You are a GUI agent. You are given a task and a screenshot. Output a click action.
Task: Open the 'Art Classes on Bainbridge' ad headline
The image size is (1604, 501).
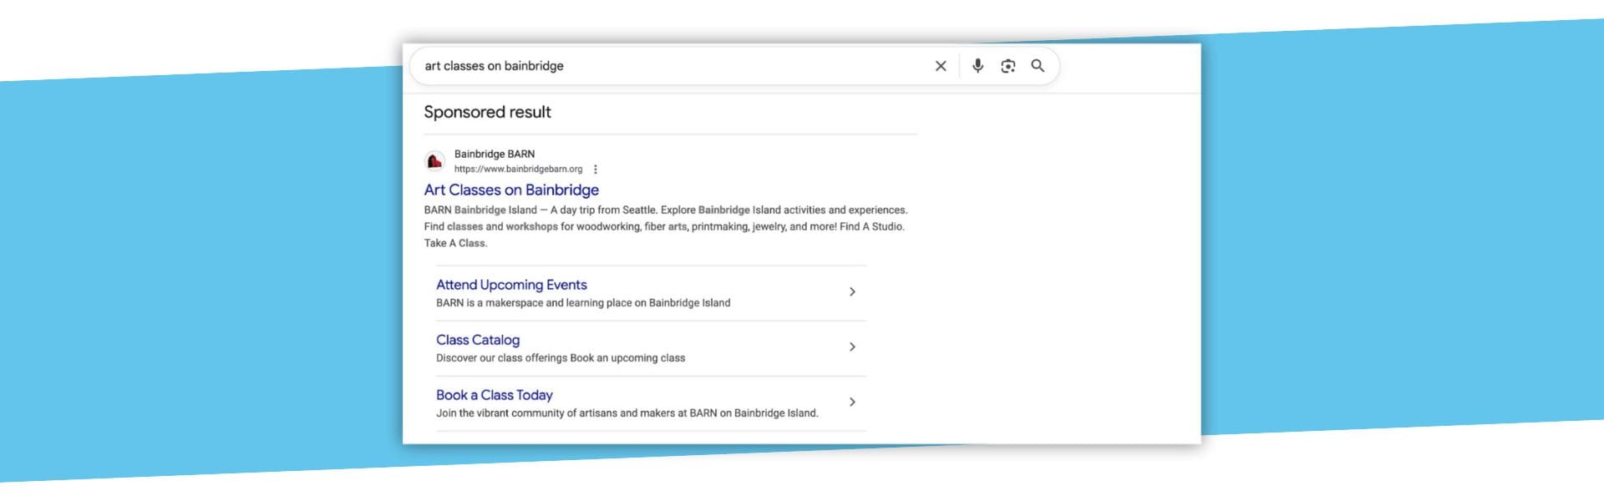511,190
